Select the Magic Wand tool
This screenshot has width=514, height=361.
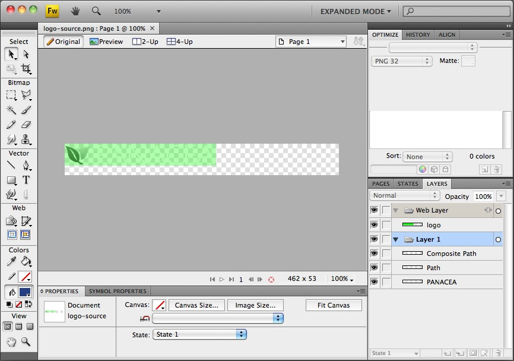coord(11,110)
